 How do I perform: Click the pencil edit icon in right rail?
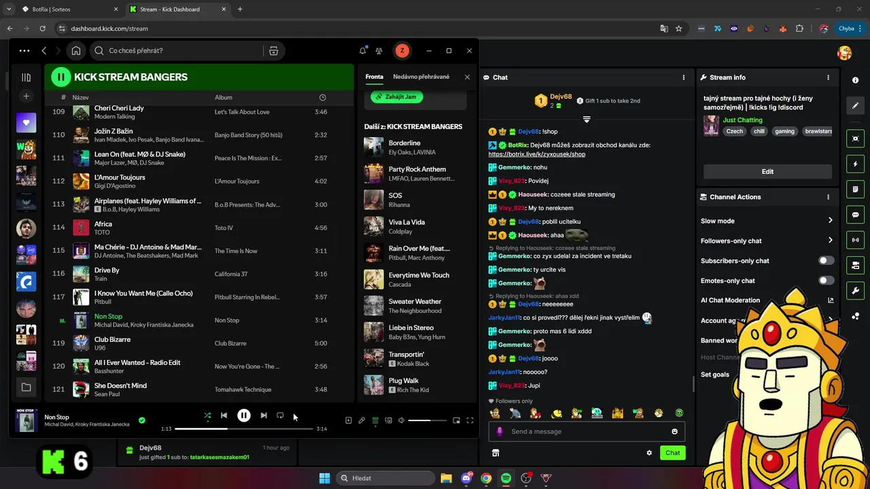tap(855, 106)
